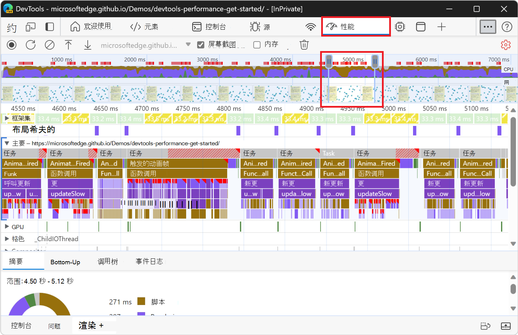Image resolution: width=518 pixels, height=335 pixels.
Task: Select the Anima...Fired event block
Action: [x=376, y=164]
